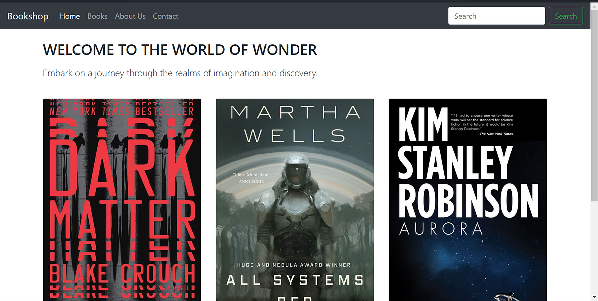Image resolution: width=598 pixels, height=301 pixels.
Task: Select the All Systems Red cover
Action: coord(295,199)
